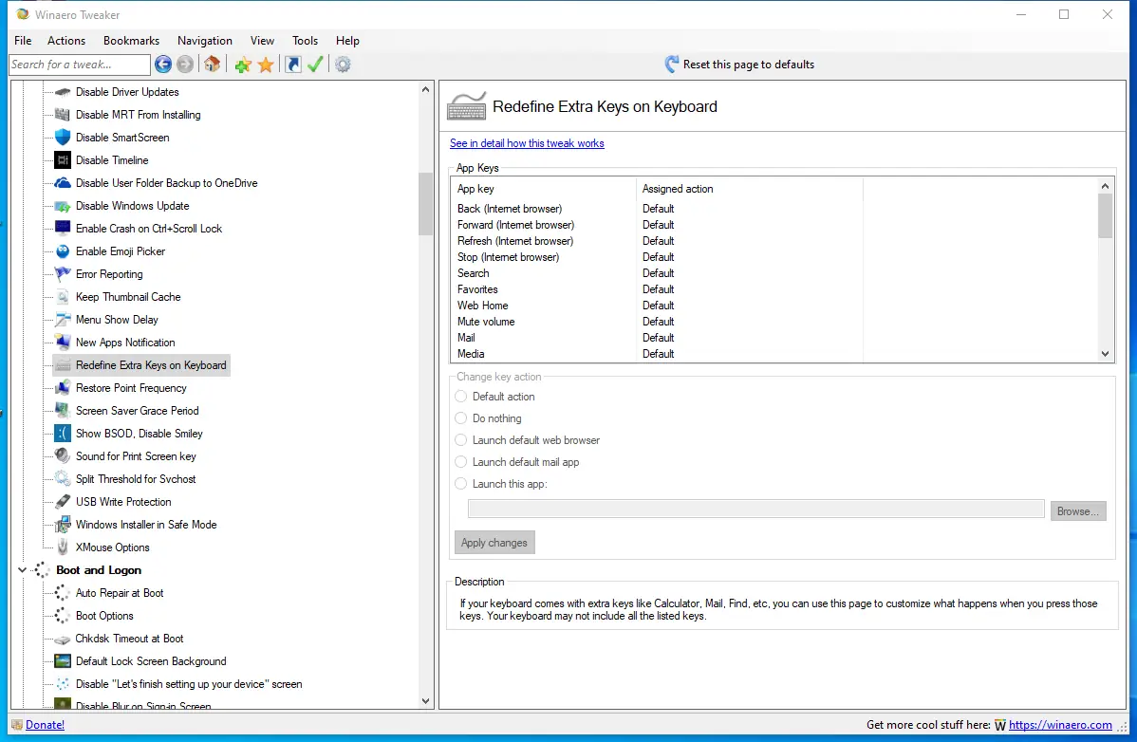Open the Chkdsk Timeout at Boot tweak
The image size is (1137, 742).
click(x=129, y=639)
